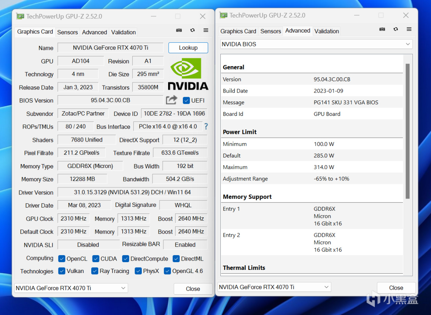Toggle the DirectCompute checkbox

[x=126, y=259]
